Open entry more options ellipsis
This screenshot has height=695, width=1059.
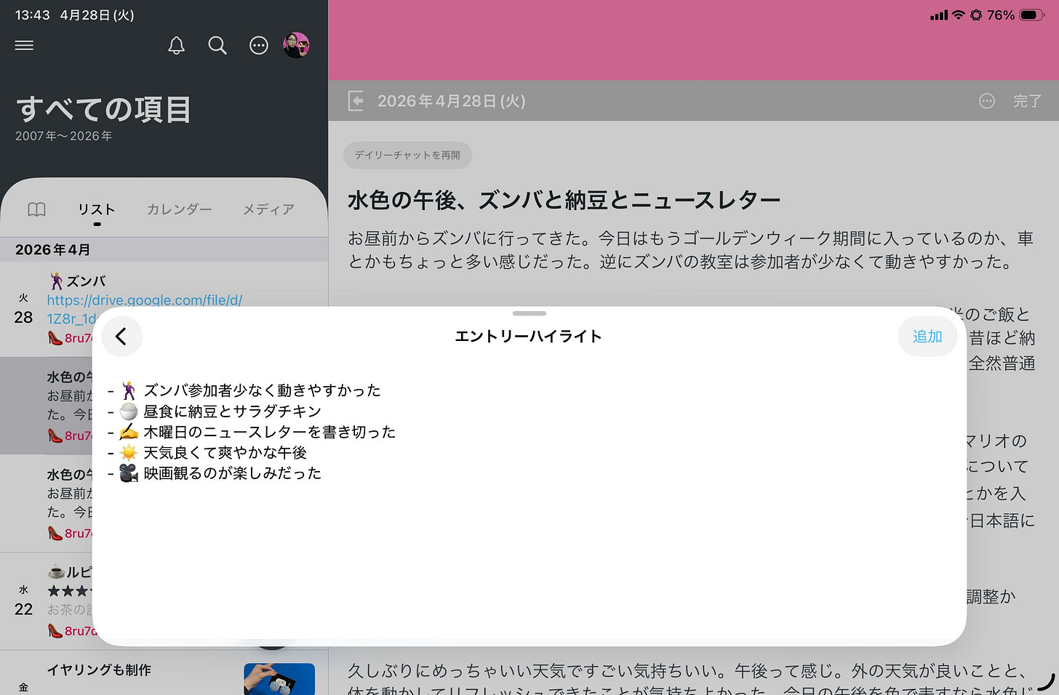[987, 101]
